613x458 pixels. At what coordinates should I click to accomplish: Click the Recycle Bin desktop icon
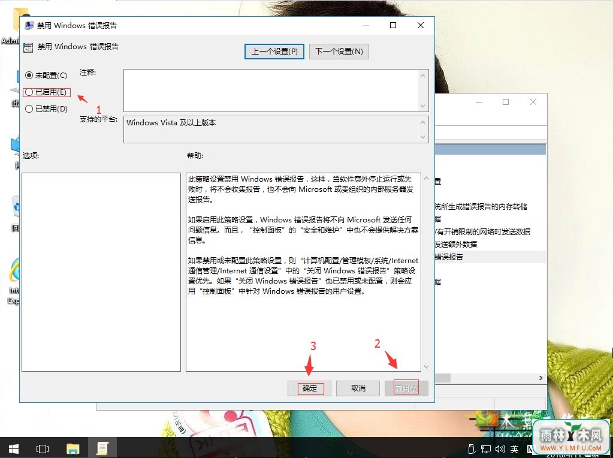[15, 213]
